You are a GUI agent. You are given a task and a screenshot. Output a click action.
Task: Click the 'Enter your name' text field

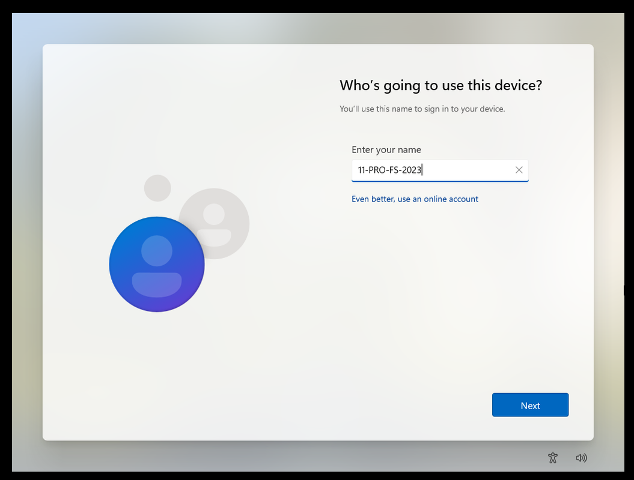point(439,170)
